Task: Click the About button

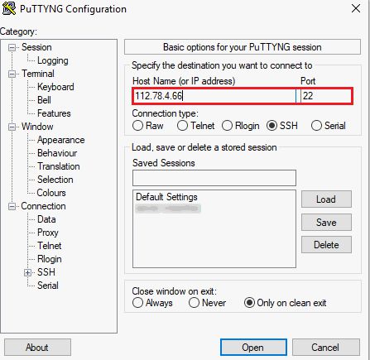Action: tap(37, 348)
